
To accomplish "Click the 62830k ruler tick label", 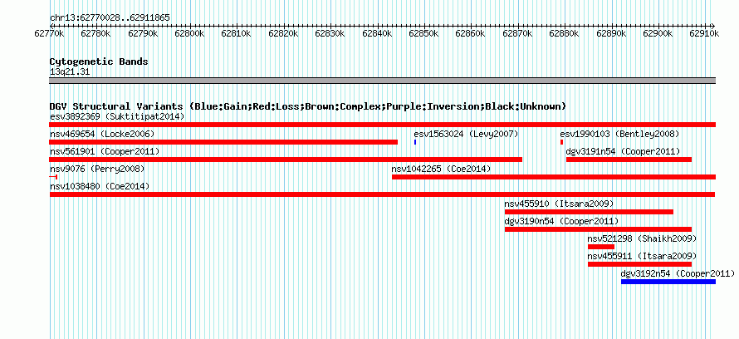I will 330,33.
